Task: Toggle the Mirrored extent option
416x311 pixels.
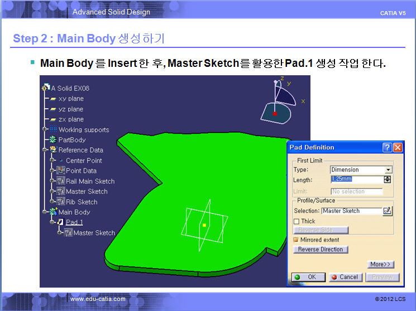Action: click(x=297, y=240)
